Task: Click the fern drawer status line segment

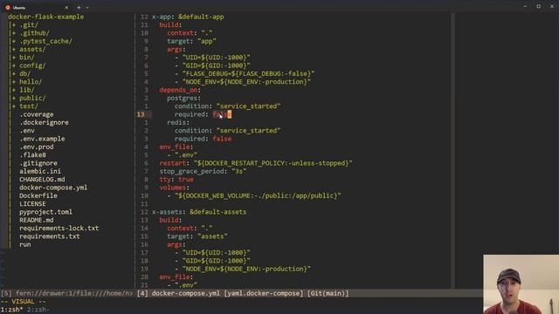Action: tap(66, 293)
